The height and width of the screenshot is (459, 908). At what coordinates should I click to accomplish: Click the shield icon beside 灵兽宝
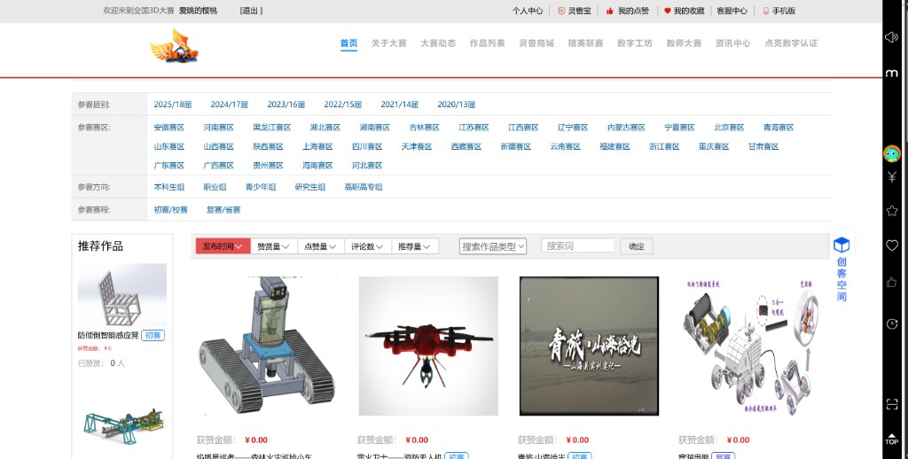pos(560,11)
